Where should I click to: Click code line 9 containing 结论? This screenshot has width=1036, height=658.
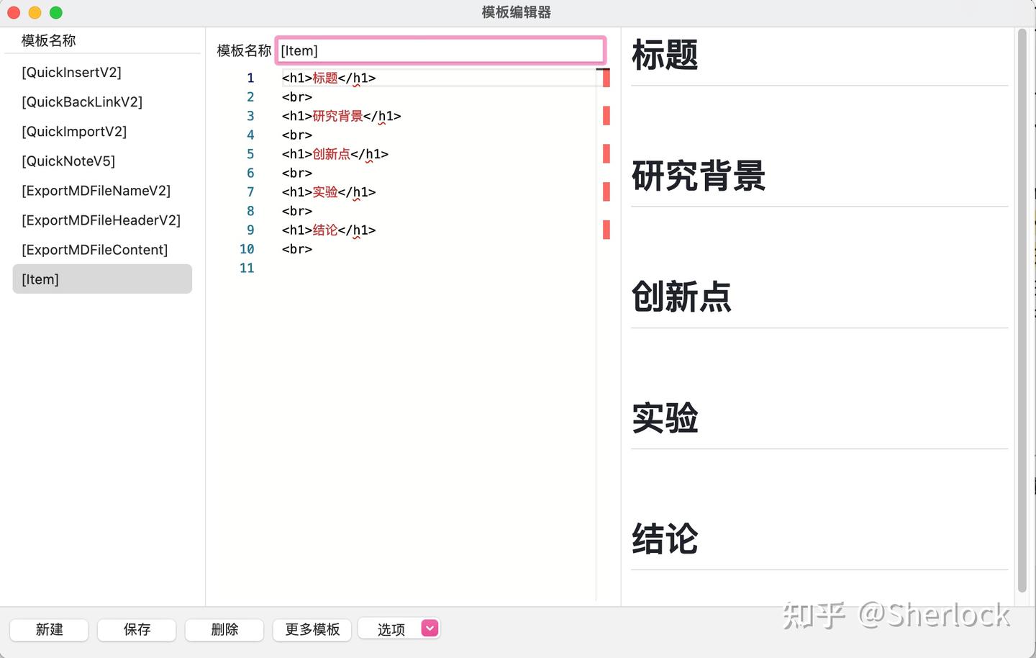click(329, 230)
